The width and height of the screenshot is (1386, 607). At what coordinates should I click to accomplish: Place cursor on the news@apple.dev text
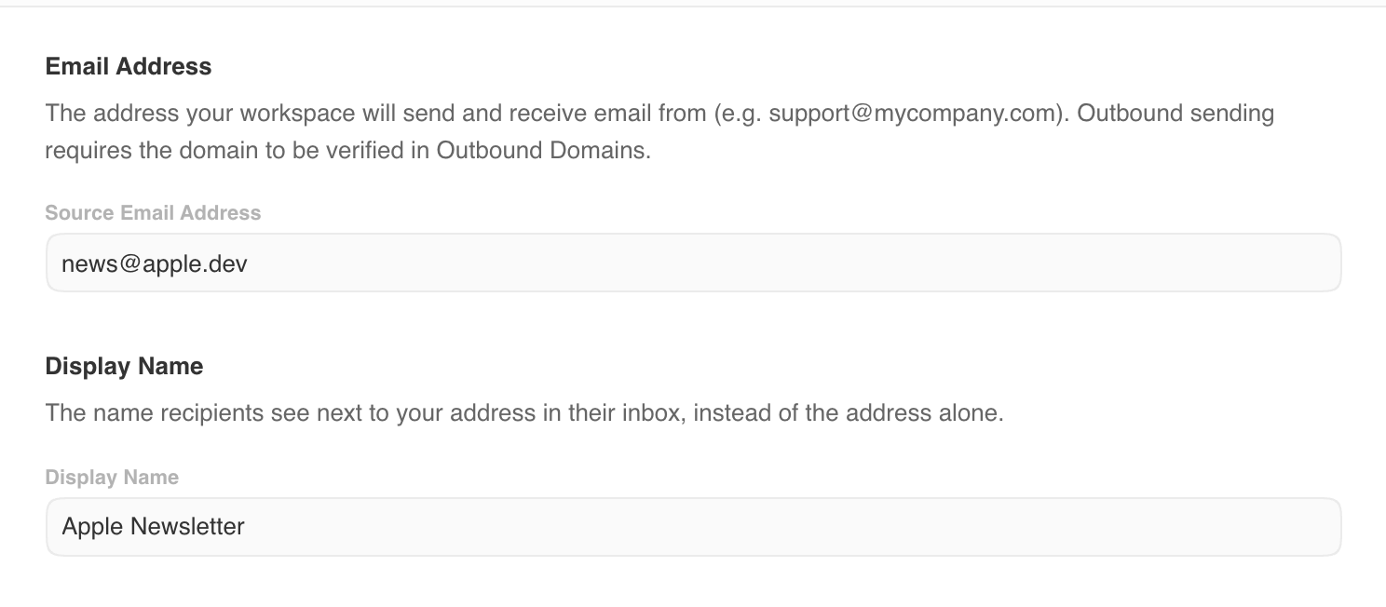click(x=155, y=263)
